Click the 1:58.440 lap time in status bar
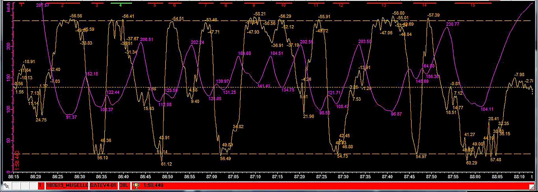 point(153,186)
